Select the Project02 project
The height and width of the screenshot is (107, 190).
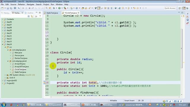point(10,83)
